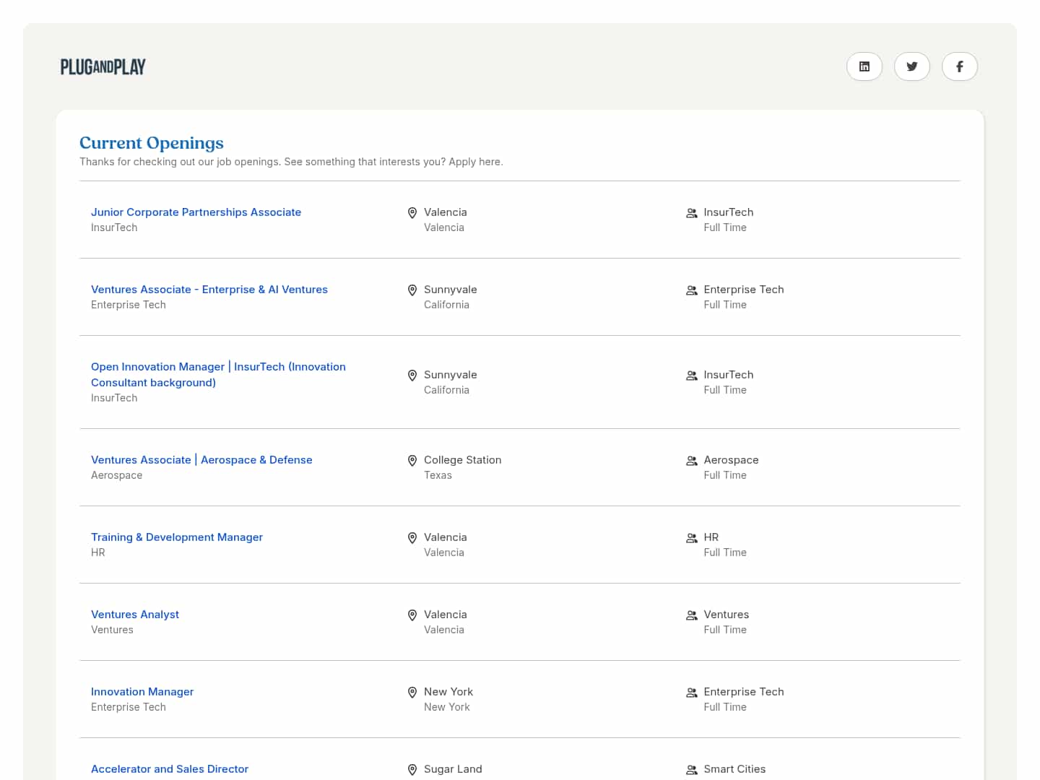Click location pin icon beside New York

click(x=412, y=693)
